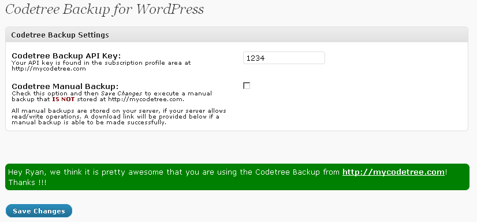
Task: Enable the Codetree Manual Backup checkbox
Action: coord(247,86)
